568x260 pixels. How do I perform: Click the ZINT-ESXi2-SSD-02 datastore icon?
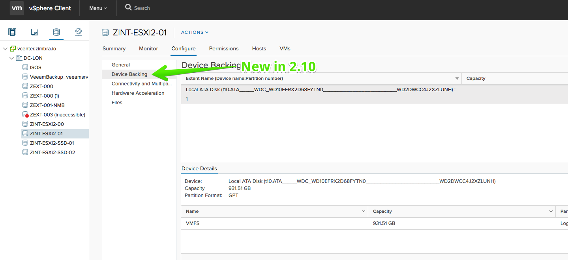(x=25, y=152)
